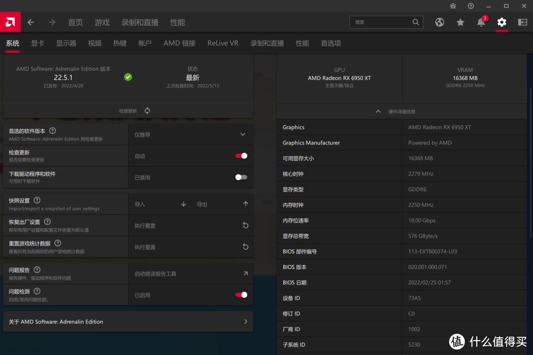
Task: Collapse the 硬件详细信息 section
Action: (x=378, y=111)
